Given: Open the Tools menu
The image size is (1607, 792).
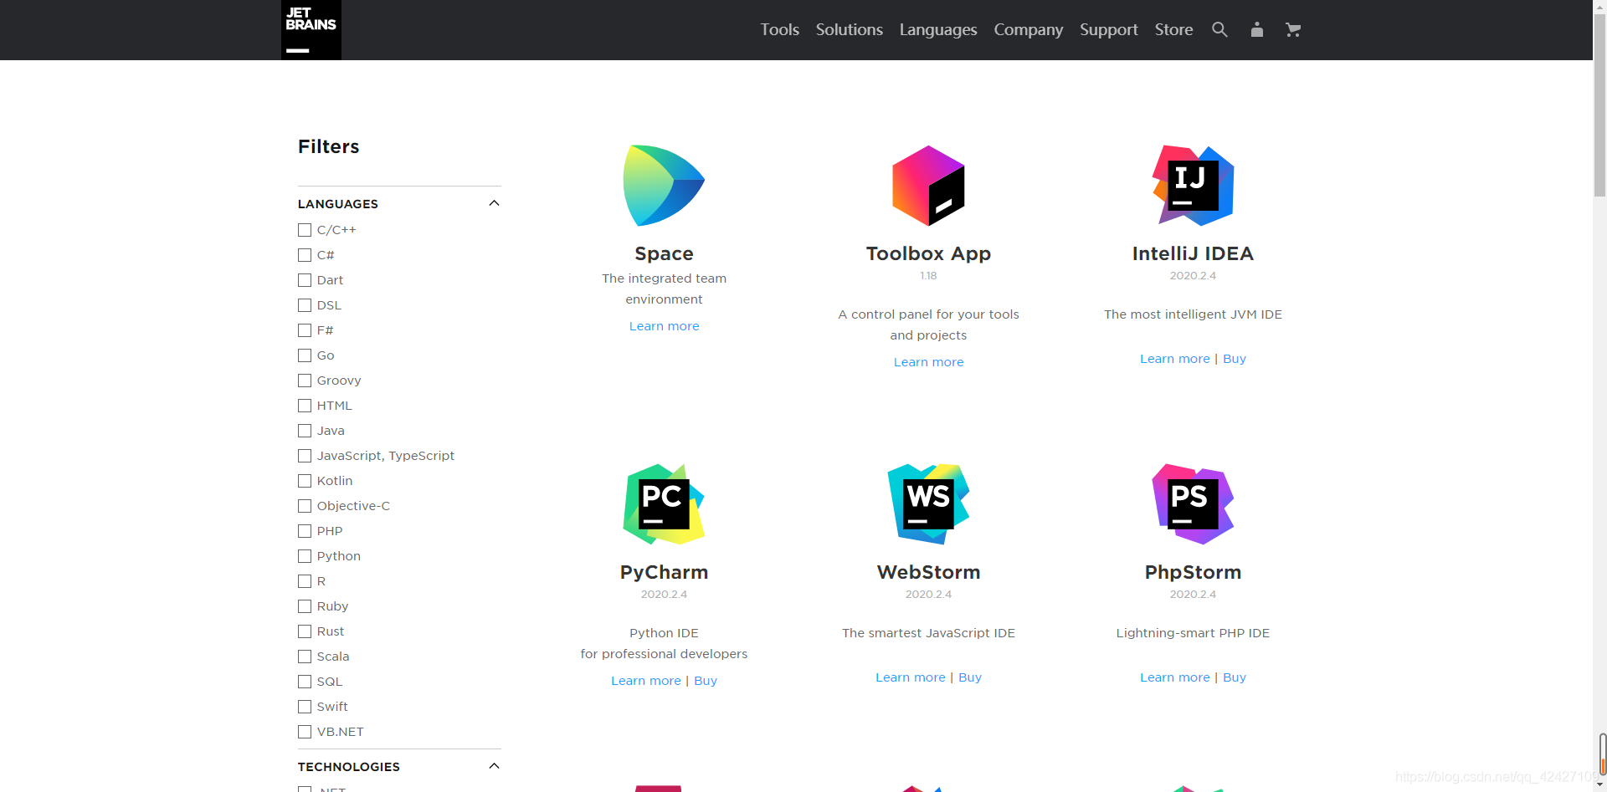Looking at the screenshot, I should coord(780,30).
